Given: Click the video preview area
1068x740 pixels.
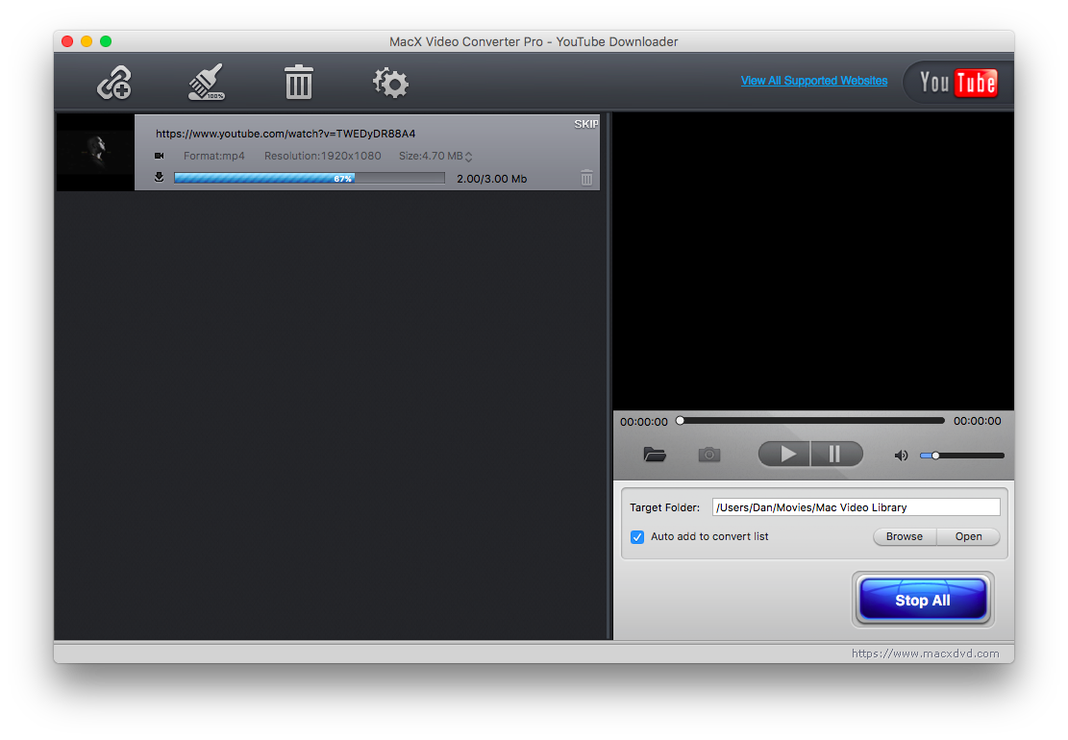Looking at the screenshot, I should coord(813,261).
